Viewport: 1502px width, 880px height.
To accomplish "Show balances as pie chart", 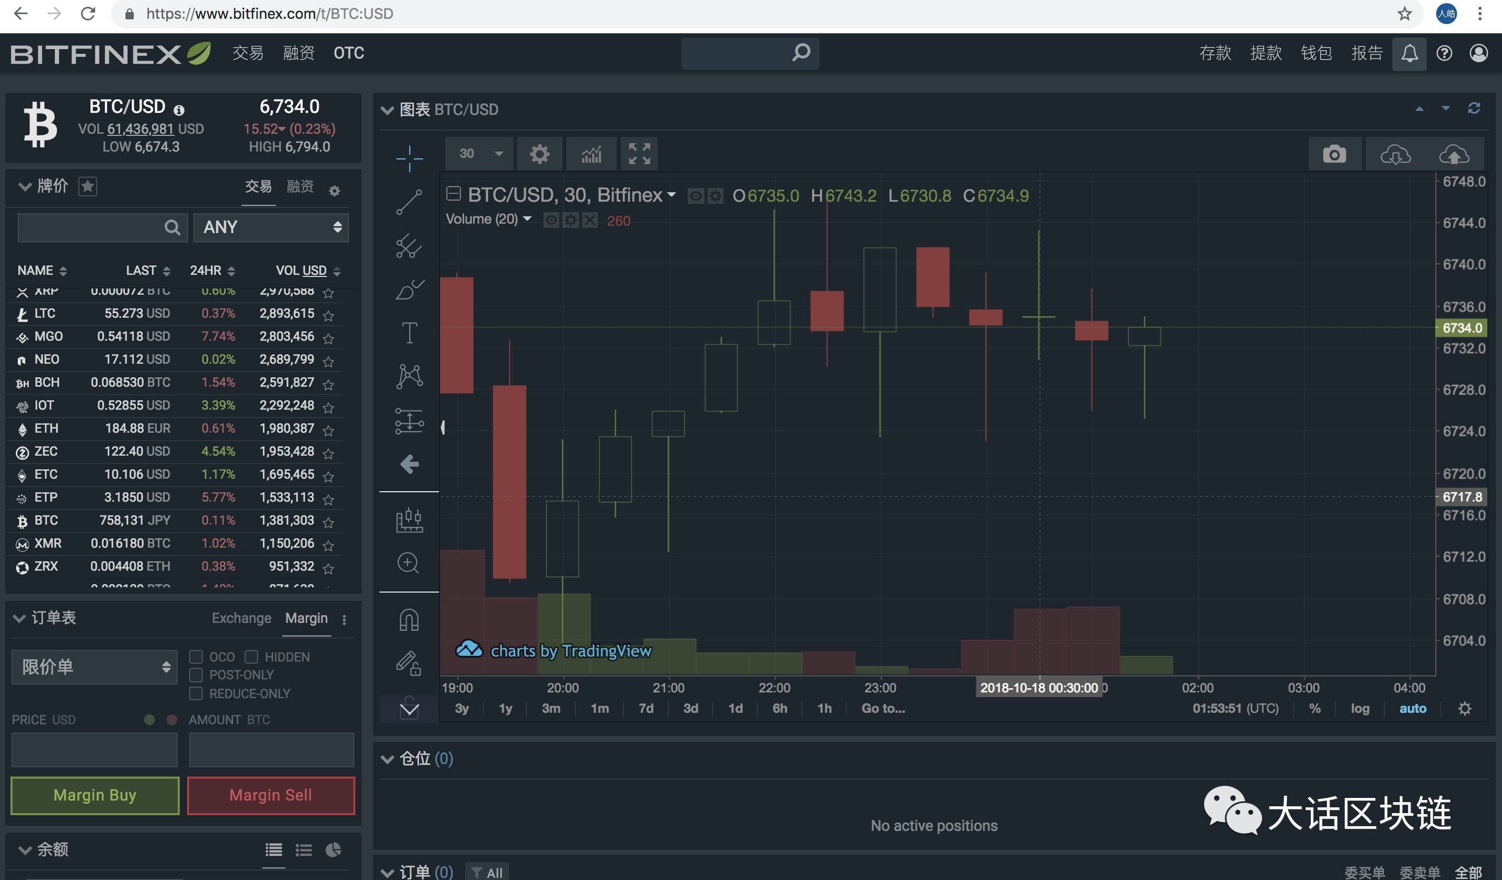I will coord(333,850).
